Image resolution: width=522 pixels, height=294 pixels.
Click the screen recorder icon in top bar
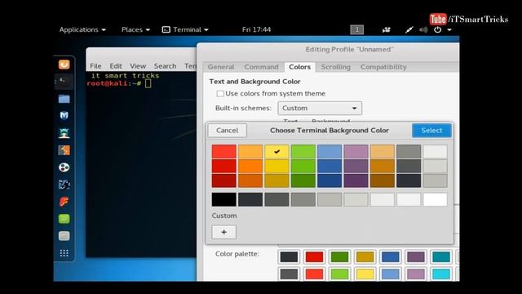point(386,30)
